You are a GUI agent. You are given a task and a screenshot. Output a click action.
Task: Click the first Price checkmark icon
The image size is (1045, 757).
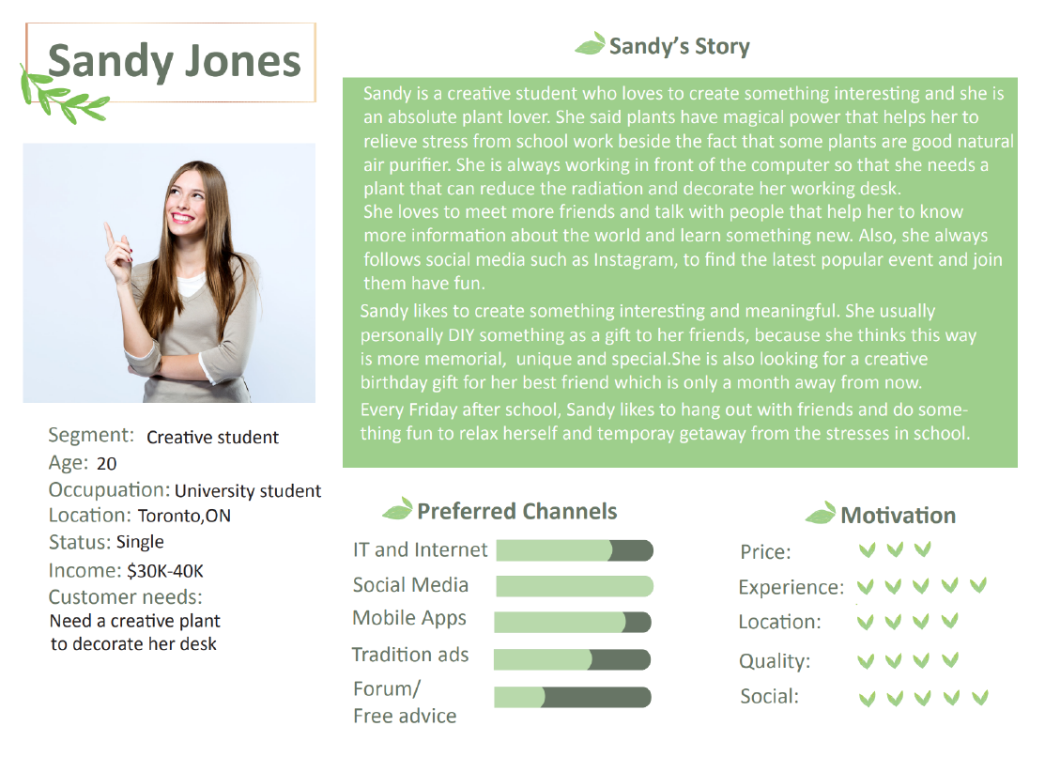click(x=867, y=549)
